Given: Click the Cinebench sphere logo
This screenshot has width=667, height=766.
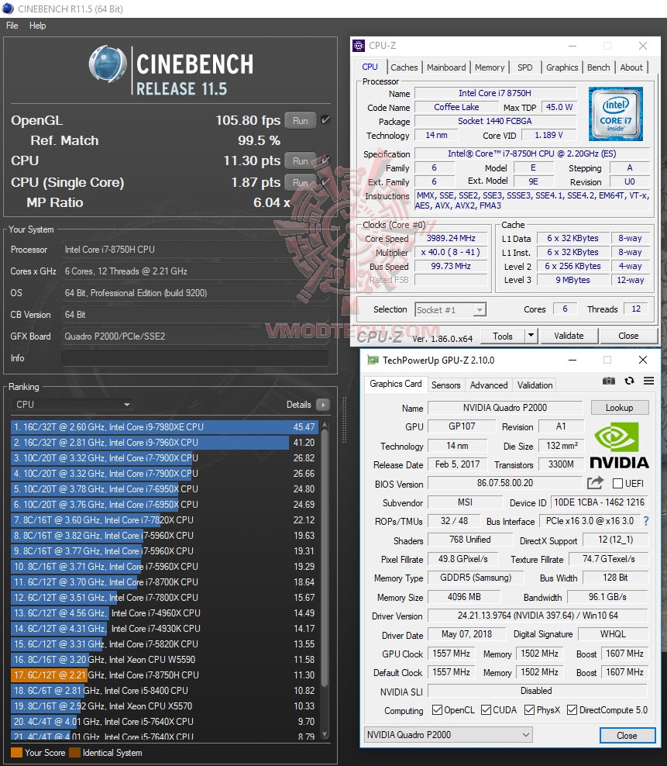Looking at the screenshot, I should coord(108,64).
